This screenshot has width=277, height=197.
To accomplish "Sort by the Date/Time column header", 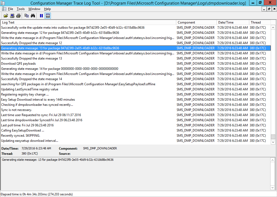I will point(233,22).
